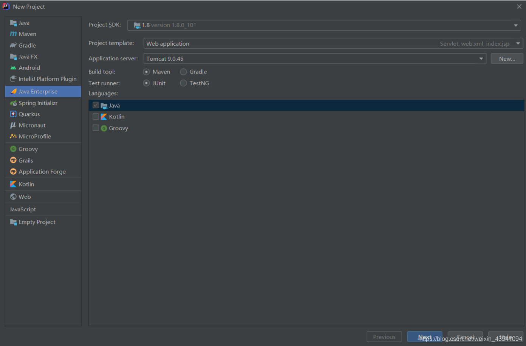Select the Gradle build tool radio
This screenshot has height=346, width=526.
point(183,72)
